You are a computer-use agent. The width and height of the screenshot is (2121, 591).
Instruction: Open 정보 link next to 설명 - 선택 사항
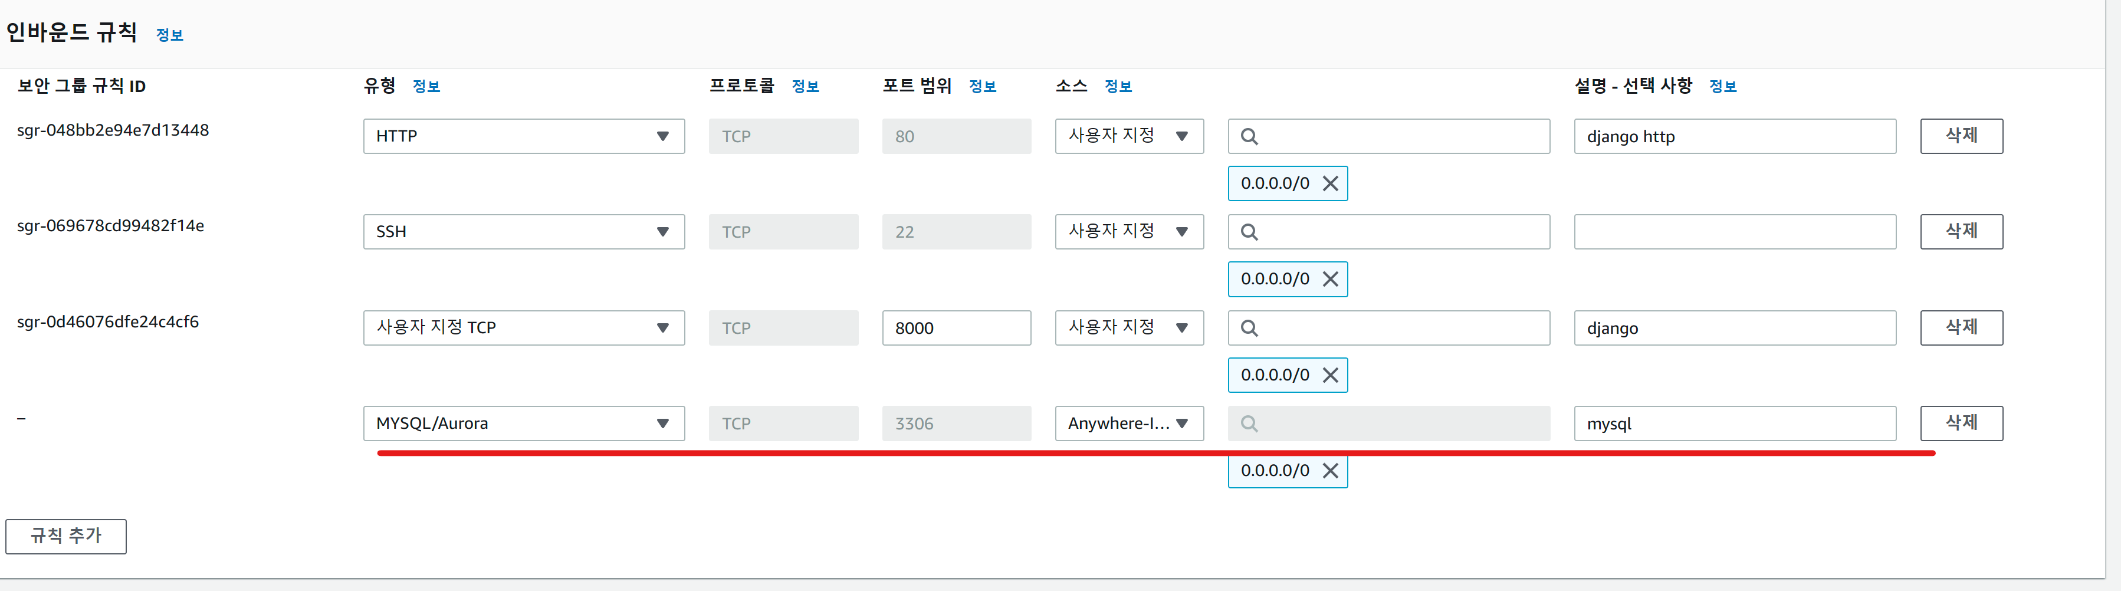(1722, 87)
